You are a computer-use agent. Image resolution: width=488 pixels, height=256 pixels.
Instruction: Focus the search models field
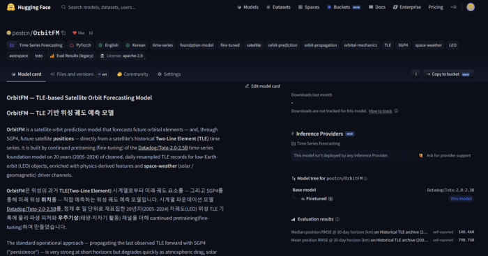point(118,7)
